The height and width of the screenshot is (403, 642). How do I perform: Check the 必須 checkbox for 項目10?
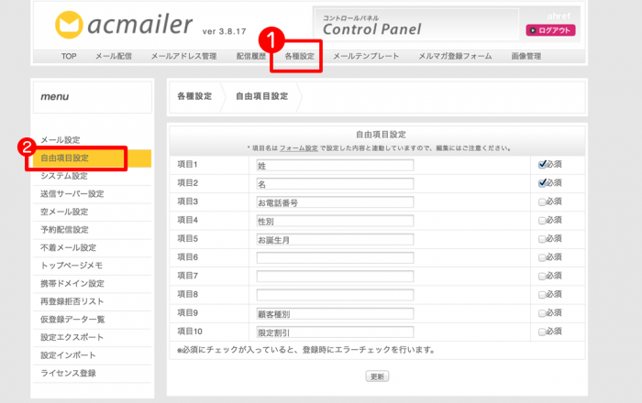542,332
